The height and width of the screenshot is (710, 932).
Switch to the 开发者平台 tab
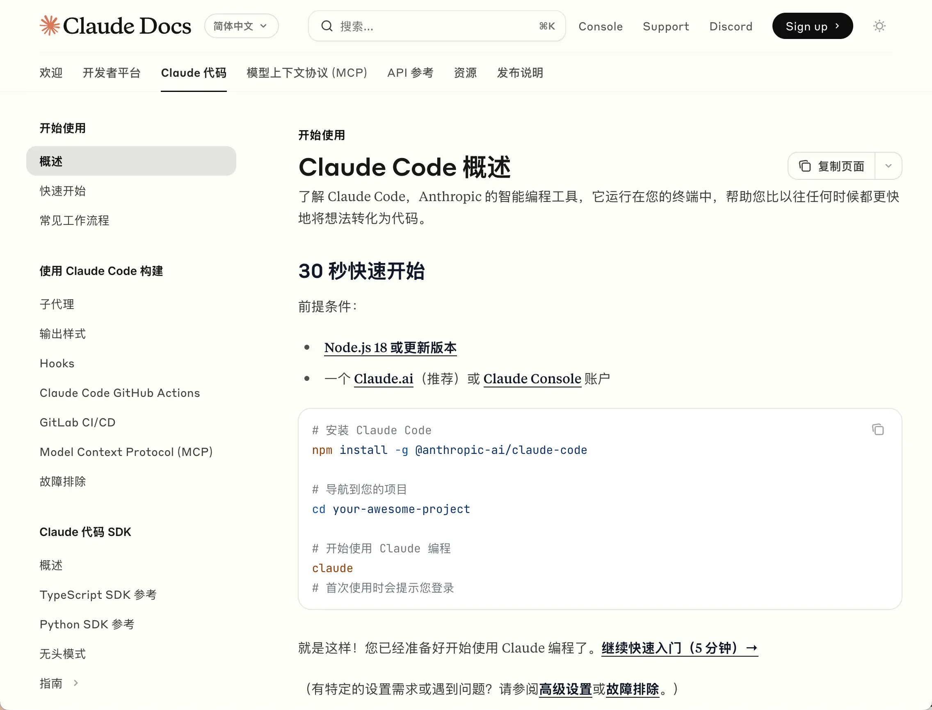coord(112,73)
